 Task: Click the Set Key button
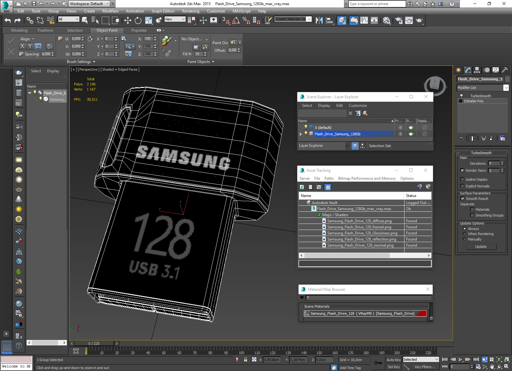point(394,367)
